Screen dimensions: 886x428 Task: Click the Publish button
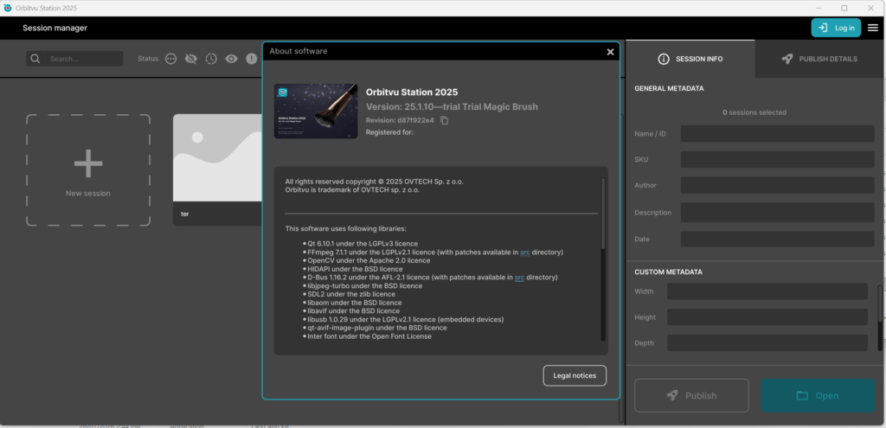[x=691, y=395]
